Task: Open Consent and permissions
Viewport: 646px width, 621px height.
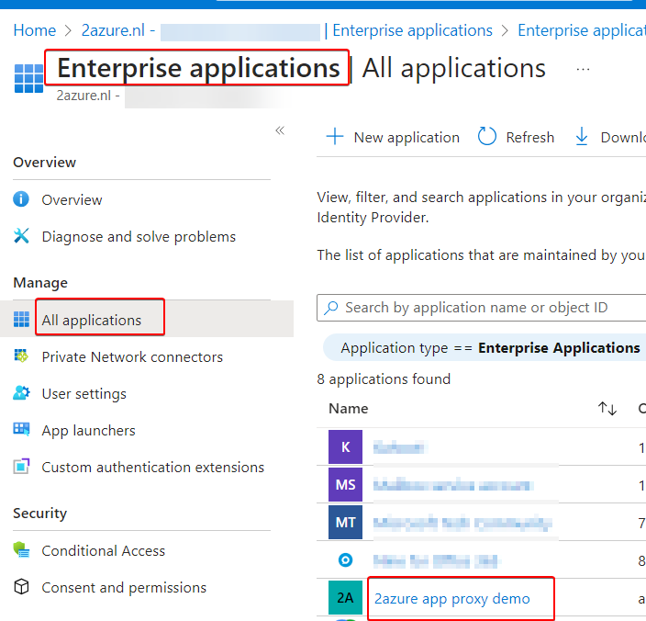Action: pos(124,588)
